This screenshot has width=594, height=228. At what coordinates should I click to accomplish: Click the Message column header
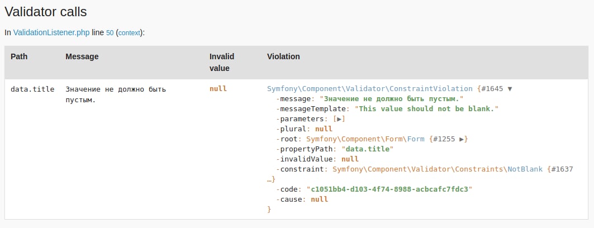click(82, 56)
